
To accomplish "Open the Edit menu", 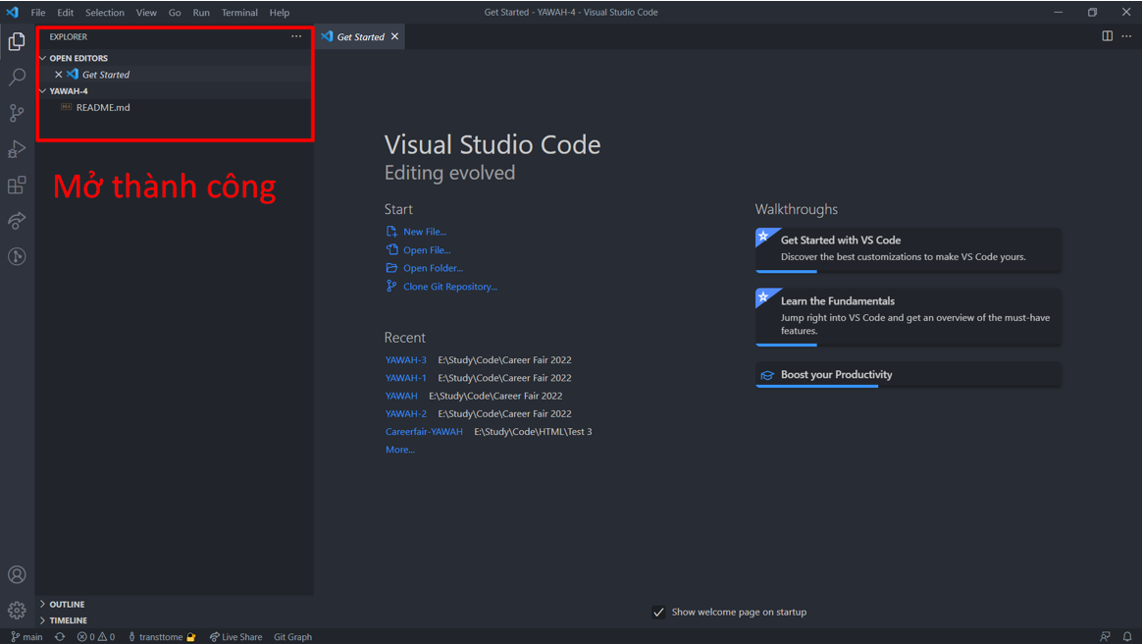I will point(66,13).
